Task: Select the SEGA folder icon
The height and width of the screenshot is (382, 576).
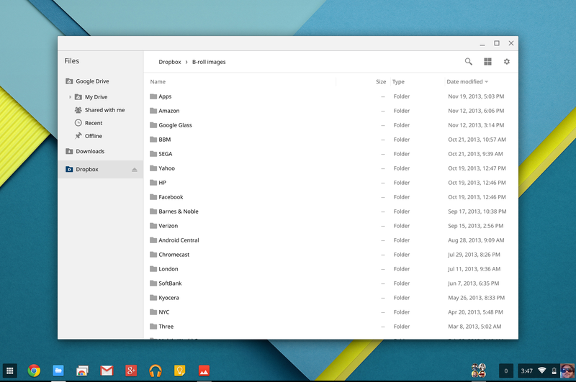Action: (153, 154)
